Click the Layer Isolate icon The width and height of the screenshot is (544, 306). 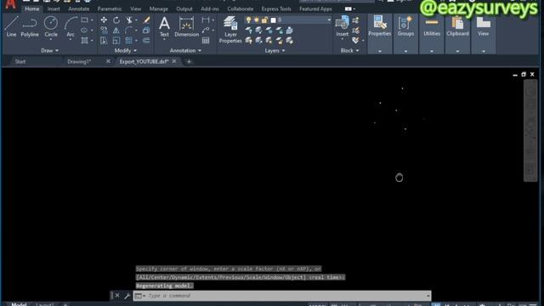point(258,31)
